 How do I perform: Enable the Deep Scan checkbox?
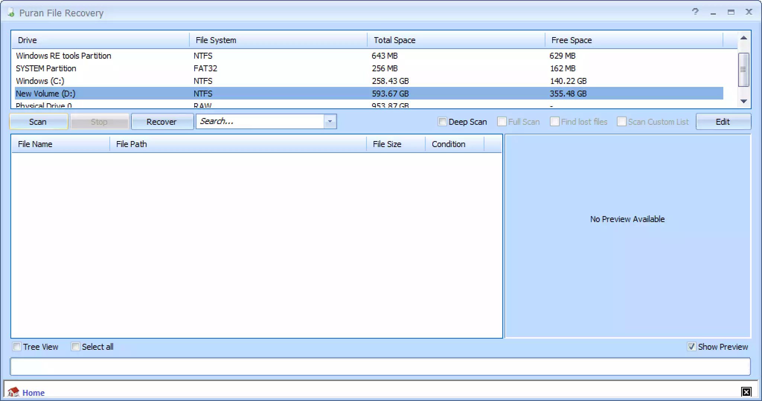[442, 122]
